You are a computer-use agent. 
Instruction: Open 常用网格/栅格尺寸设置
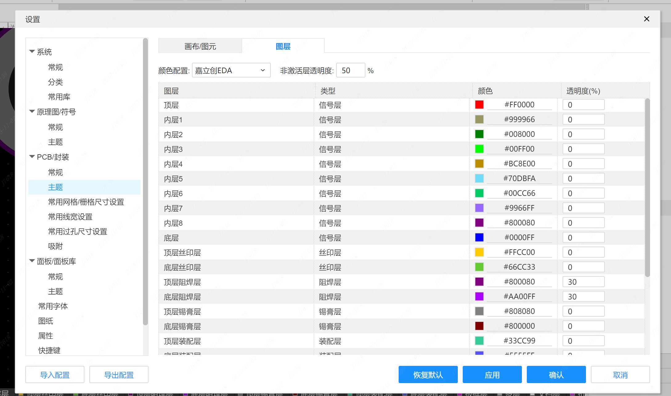pyautogui.click(x=86, y=202)
